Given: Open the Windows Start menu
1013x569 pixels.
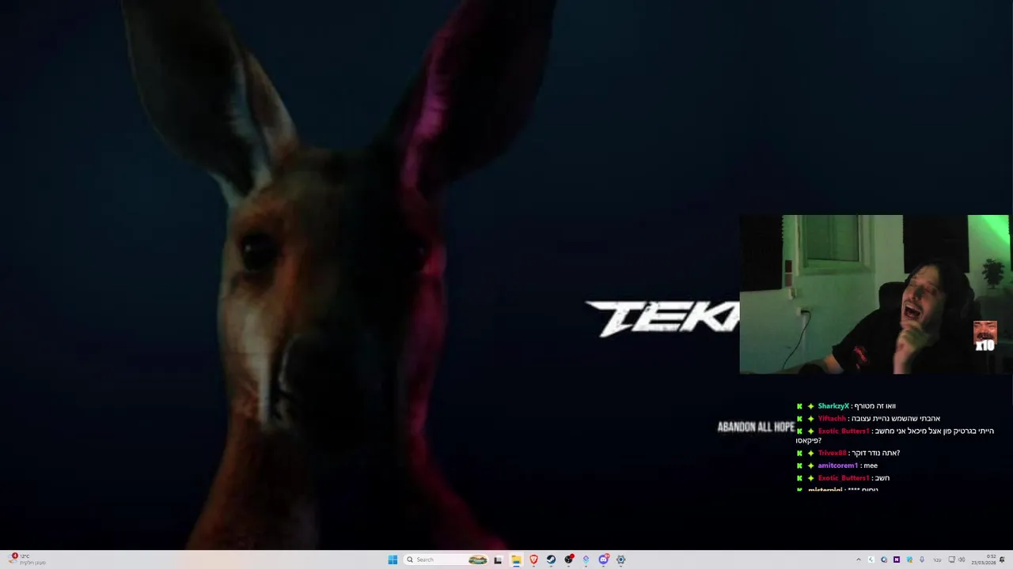Looking at the screenshot, I should 393,560.
